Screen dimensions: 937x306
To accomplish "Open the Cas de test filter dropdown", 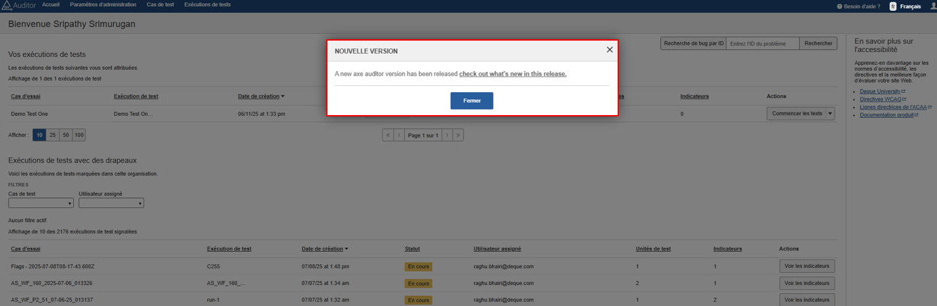I will pyautogui.click(x=41, y=203).
